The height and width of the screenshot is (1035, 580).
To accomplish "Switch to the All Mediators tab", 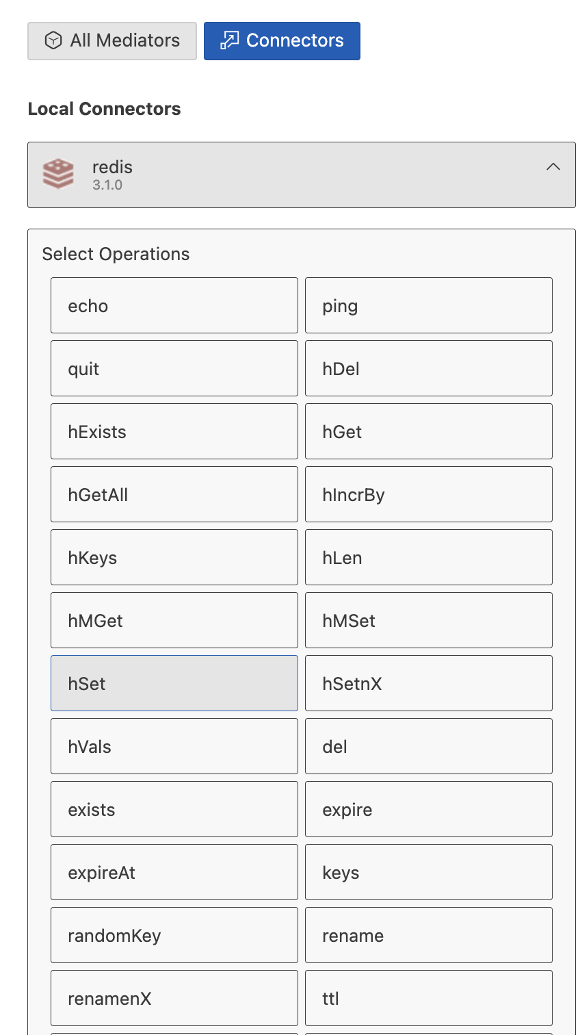I will [x=112, y=41].
